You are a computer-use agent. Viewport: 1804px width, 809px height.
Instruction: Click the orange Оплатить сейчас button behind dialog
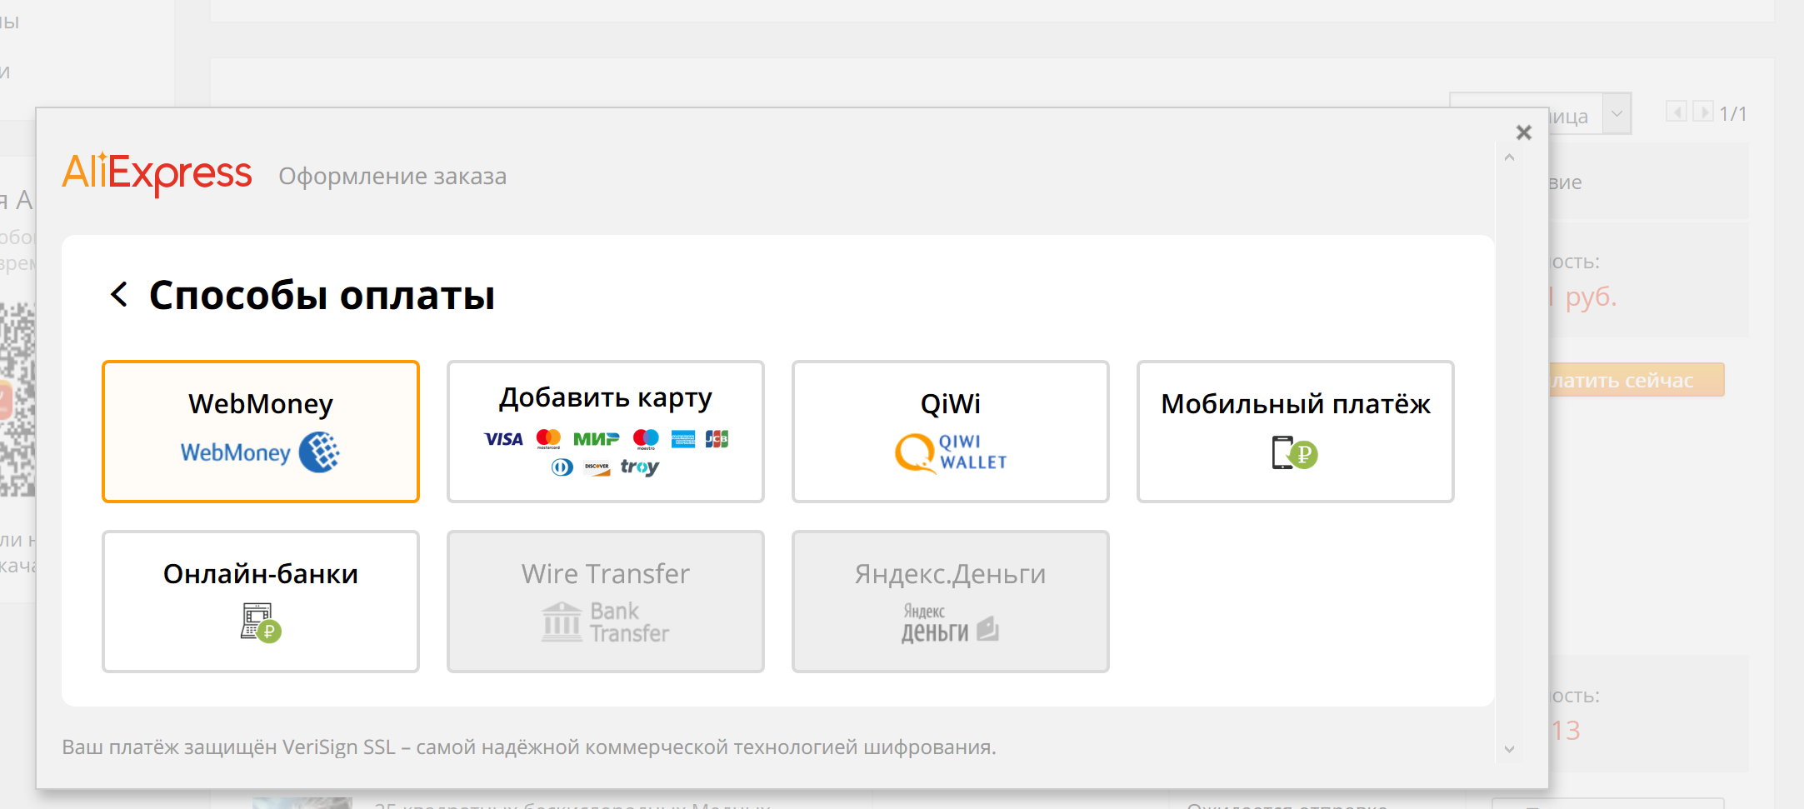[1637, 380]
